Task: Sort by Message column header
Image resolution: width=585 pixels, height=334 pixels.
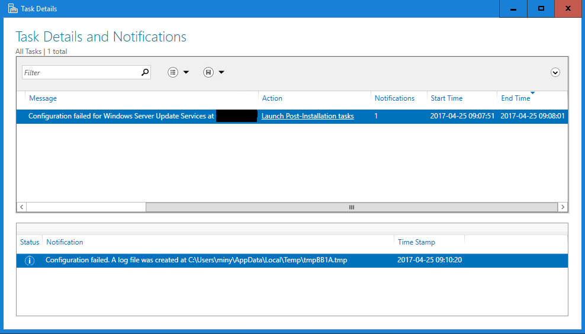Action: (43, 98)
